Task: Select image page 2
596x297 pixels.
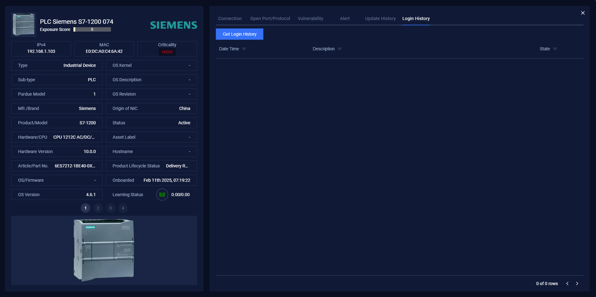Action: click(98, 208)
